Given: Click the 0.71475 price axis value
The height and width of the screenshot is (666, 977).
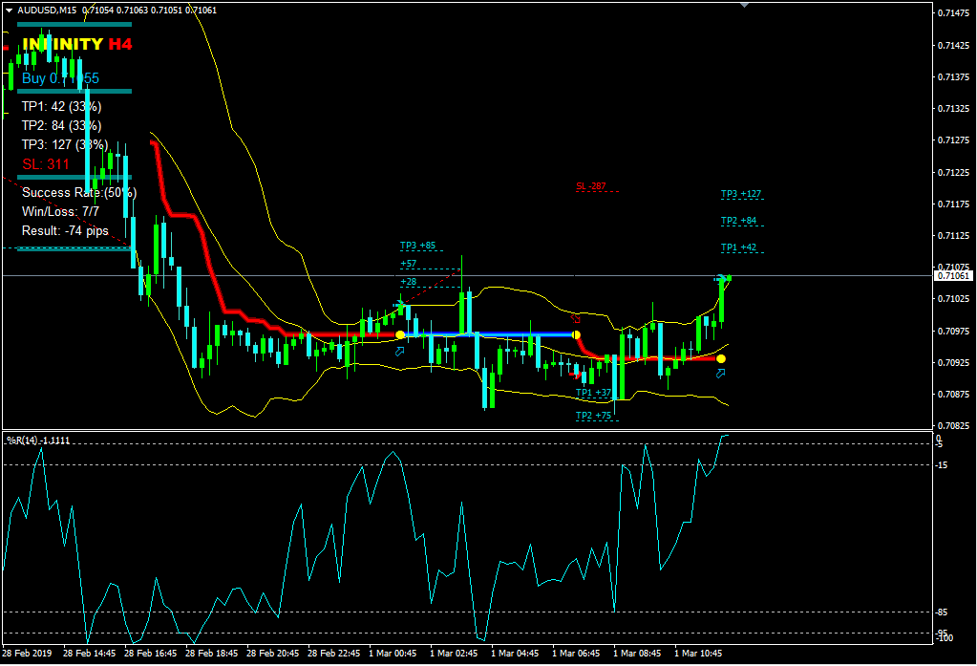Looking at the screenshot, I should [953, 13].
